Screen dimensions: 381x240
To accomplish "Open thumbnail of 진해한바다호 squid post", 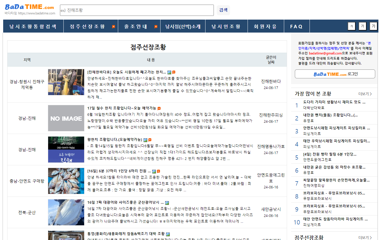I will click(x=66, y=82).
